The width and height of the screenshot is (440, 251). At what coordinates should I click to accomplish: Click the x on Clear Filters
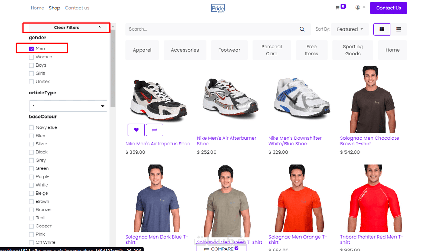coord(100,27)
